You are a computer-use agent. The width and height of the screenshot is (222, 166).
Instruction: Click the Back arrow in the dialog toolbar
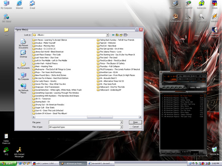coord(113,35)
